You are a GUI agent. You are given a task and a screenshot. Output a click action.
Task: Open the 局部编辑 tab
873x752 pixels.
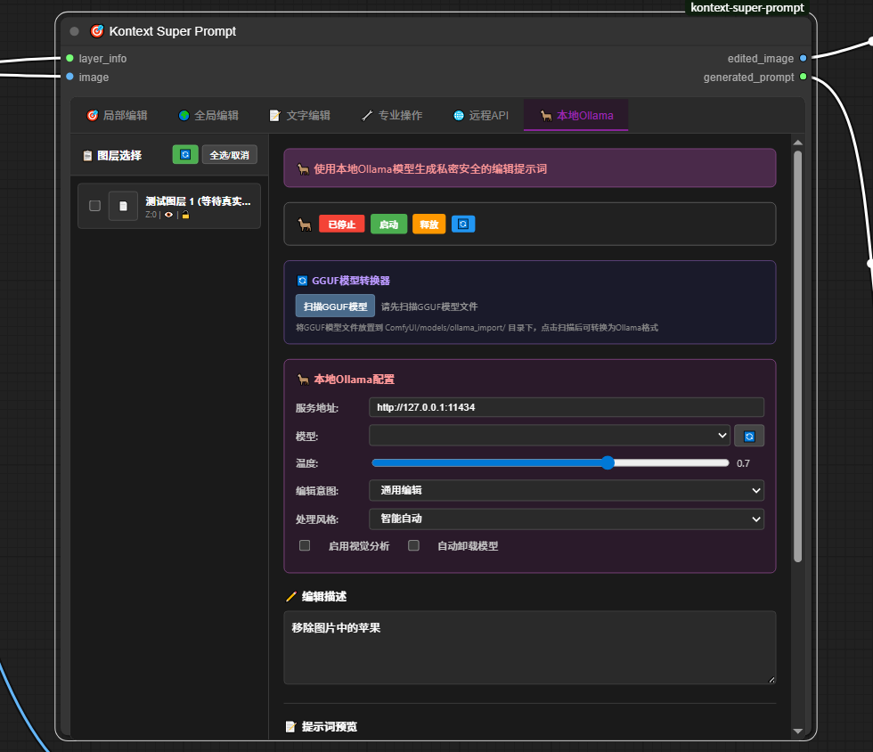click(117, 115)
